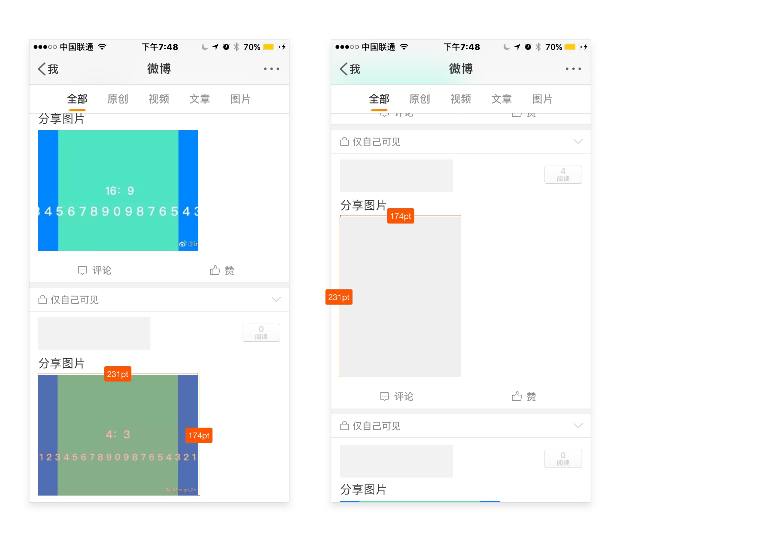Select 图片 tab in left phone
This screenshot has width=757, height=542.
(x=241, y=99)
